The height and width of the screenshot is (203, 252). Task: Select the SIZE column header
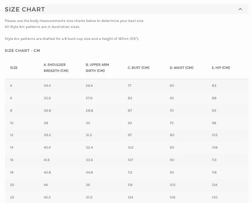pos(14,68)
